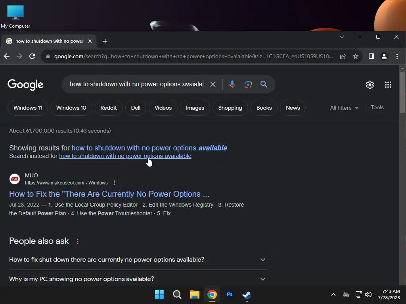Search by image with Google Lens

coord(248,84)
